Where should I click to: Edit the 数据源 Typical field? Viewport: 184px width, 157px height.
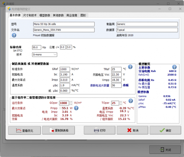tap(147, 30)
